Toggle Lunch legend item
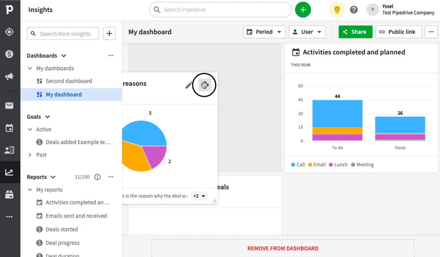Image resolution: width=440 pixels, height=257 pixels. pyautogui.click(x=338, y=165)
